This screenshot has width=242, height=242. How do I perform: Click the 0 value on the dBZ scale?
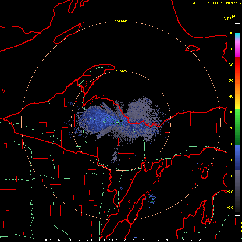point(232,160)
